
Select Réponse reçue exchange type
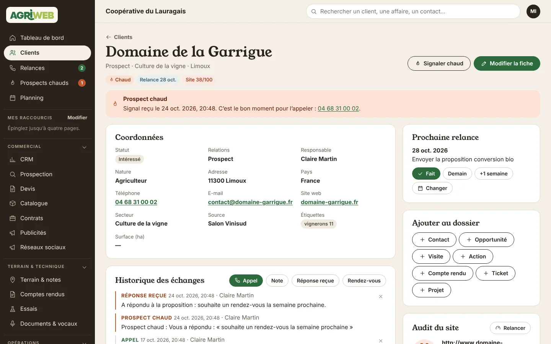coord(315,281)
